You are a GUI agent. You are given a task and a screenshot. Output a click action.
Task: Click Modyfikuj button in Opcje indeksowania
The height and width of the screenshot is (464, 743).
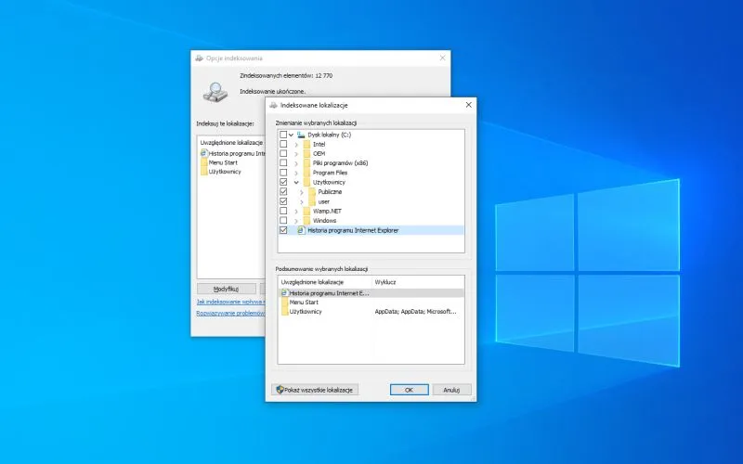227,289
